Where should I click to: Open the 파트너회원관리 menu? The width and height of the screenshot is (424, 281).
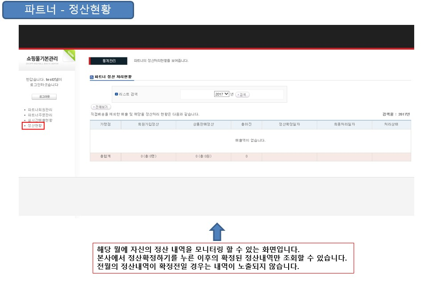click(40, 109)
